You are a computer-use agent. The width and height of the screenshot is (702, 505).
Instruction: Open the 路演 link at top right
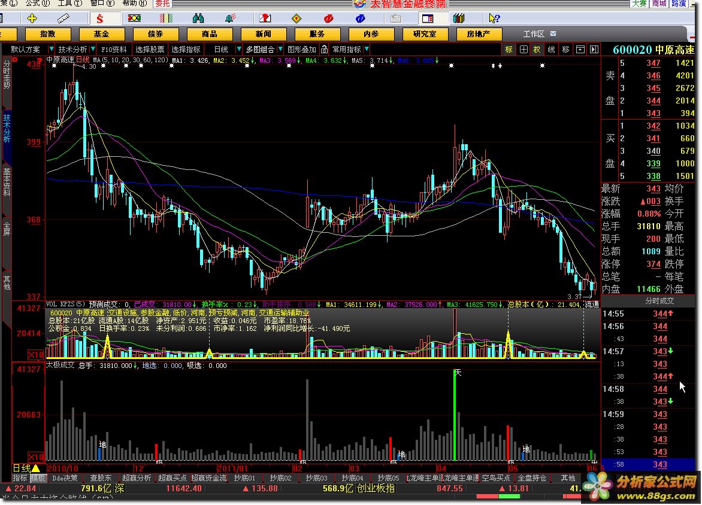(x=679, y=4)
